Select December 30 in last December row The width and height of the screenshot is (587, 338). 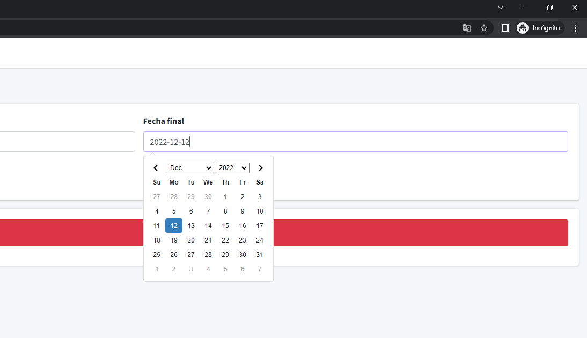243,255
